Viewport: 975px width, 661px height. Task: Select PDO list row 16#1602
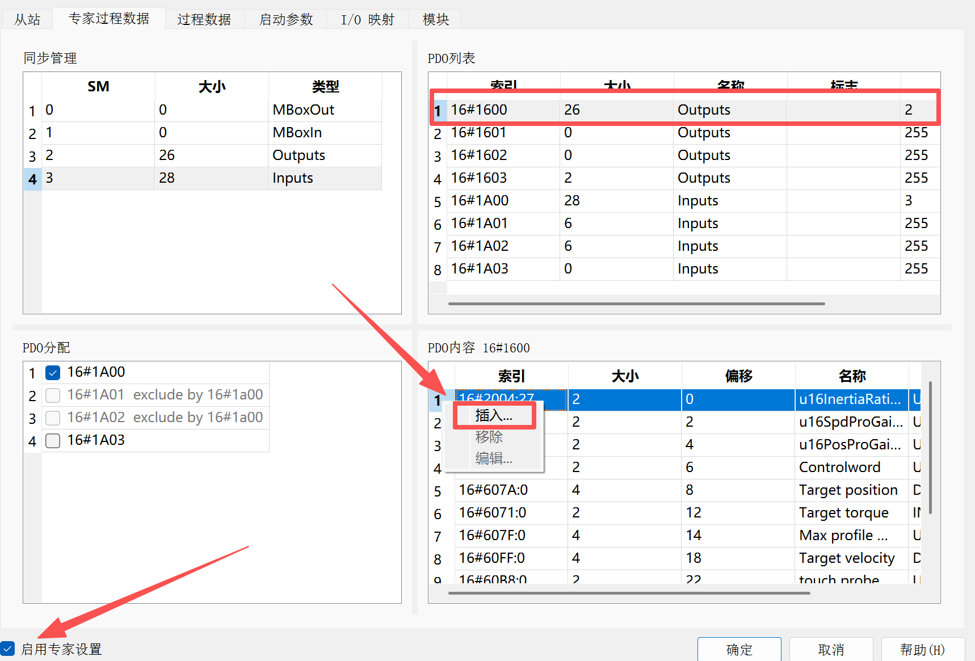coord(693,155)
